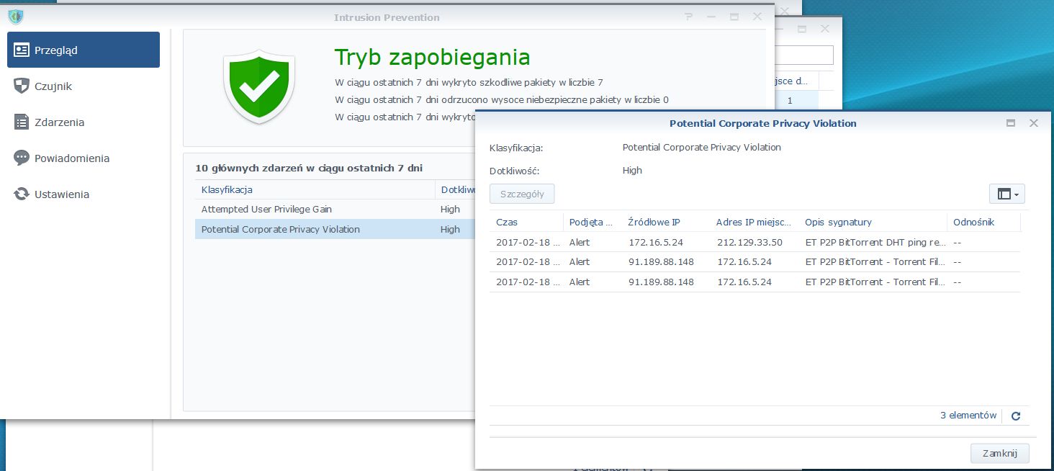The width and height of the screenshot is (1054, 471).
Task: Select the Przegląd overview icon
Action: pos(22,50)
